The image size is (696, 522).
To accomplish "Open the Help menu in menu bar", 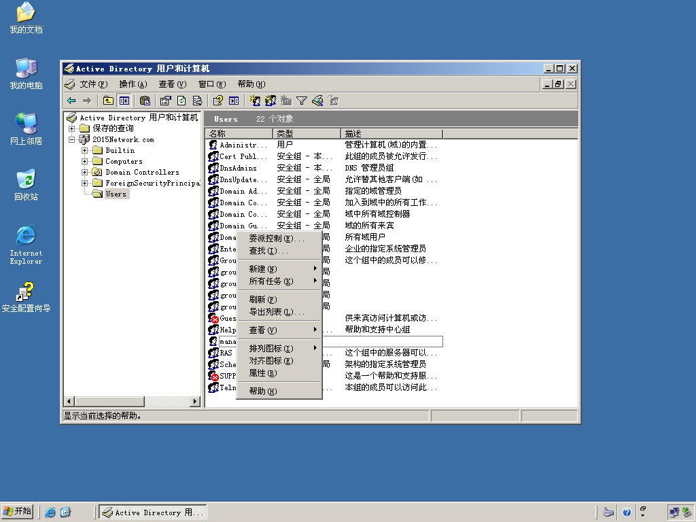I will tap(251, 84).
